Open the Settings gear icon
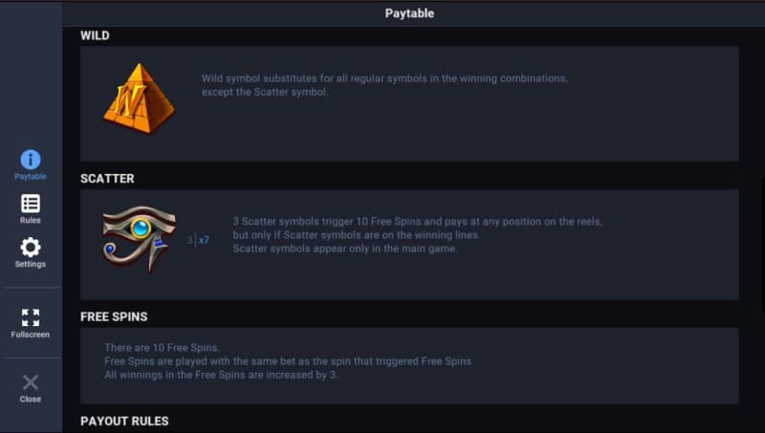 pyautogui.click(x=31, y=247)
